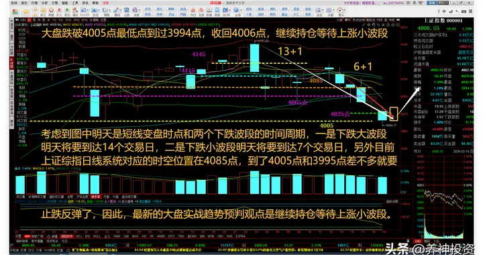Click the 基金 toolbar button
This screenshot has width=483, height=255.
[x=284, y=15]
